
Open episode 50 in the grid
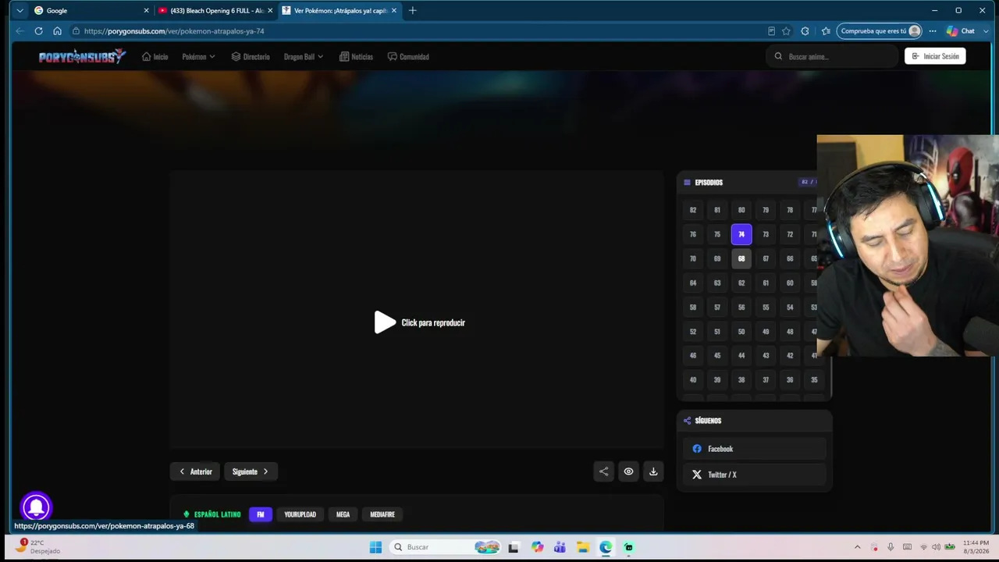coord(741,331)
